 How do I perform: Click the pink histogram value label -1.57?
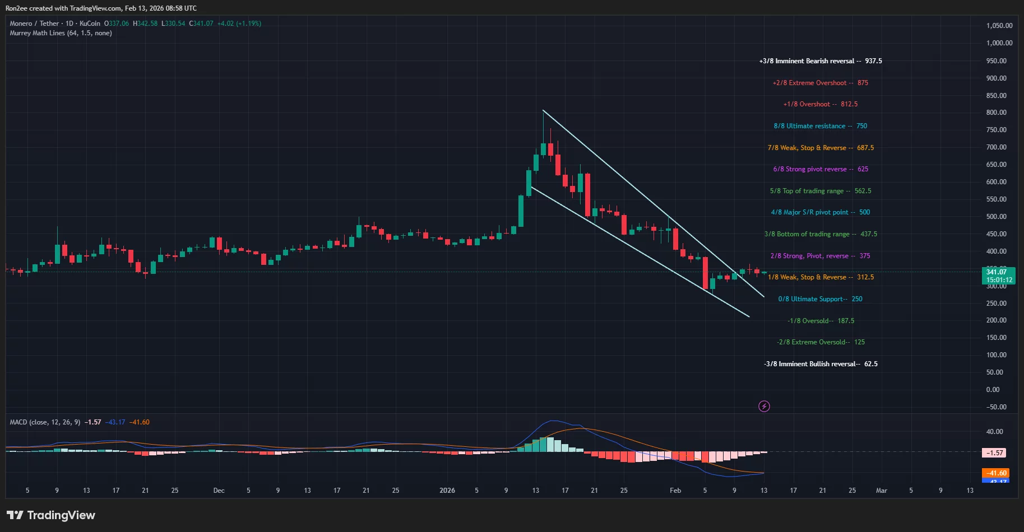[x=994, y=452]
